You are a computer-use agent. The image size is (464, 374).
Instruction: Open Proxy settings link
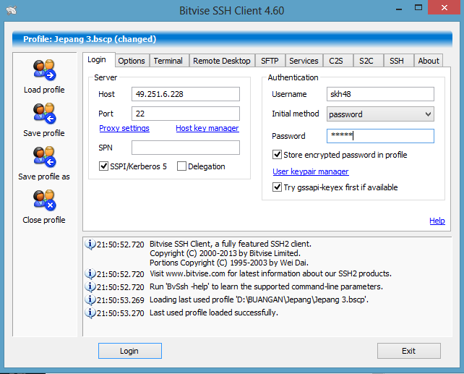pyautogui.click(x=124, y=128)
